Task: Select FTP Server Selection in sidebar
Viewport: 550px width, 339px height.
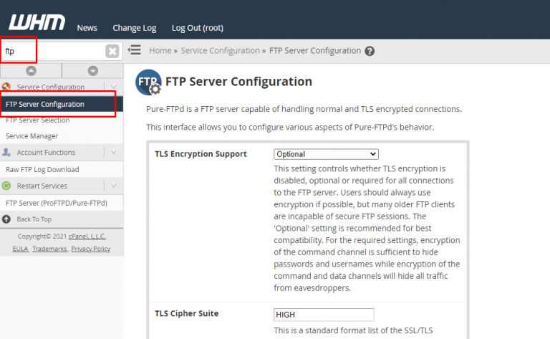Action: (38, 120)
